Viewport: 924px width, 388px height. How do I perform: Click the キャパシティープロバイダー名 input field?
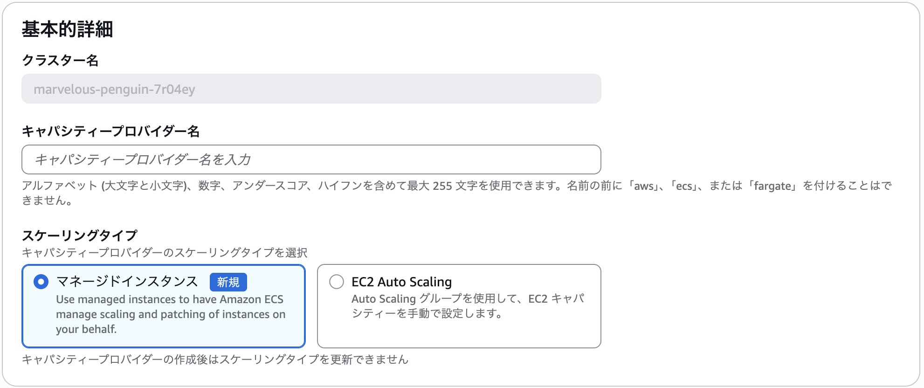point(311,159)
